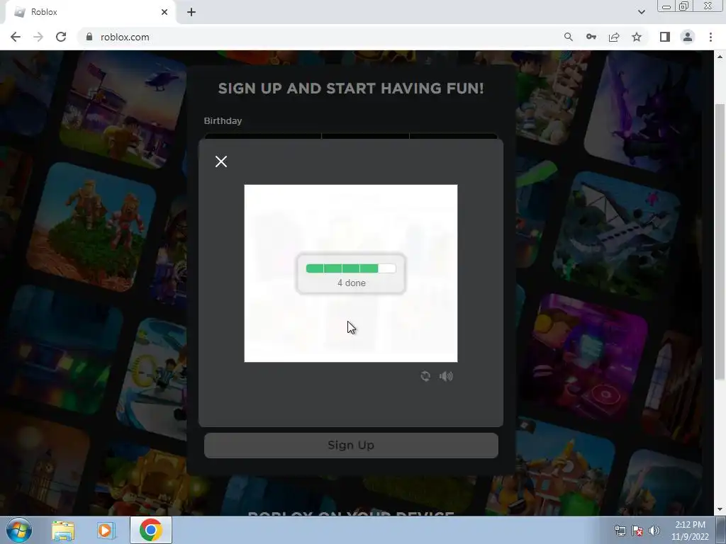Click the Sign Up button
The image size is (726, 544).
coord(351,445)
